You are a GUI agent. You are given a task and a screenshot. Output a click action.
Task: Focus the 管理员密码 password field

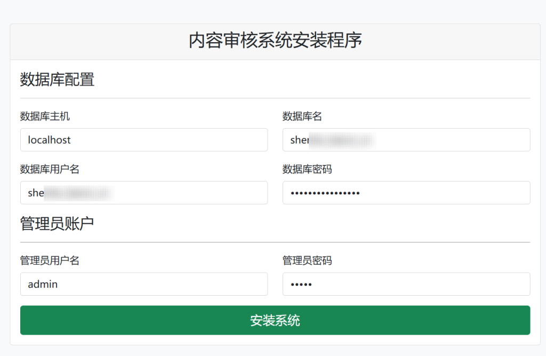[406, 284]
